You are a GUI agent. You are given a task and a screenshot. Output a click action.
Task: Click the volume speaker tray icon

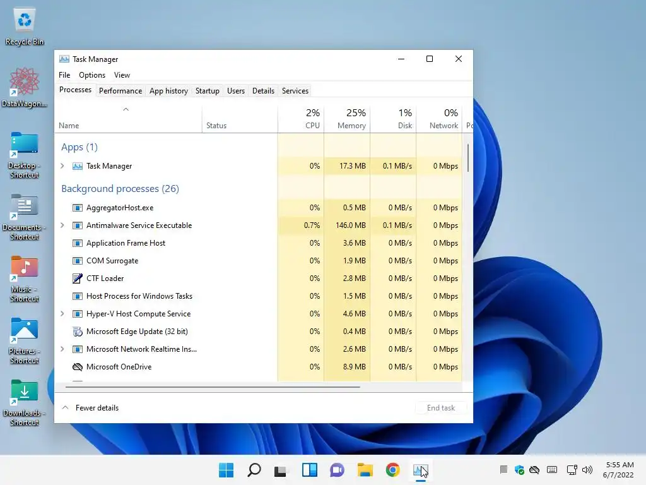[x=587, y=470]
